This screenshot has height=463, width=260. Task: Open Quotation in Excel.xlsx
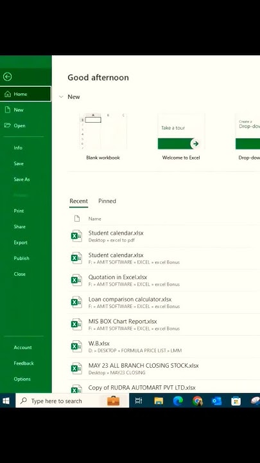point(164,280)
